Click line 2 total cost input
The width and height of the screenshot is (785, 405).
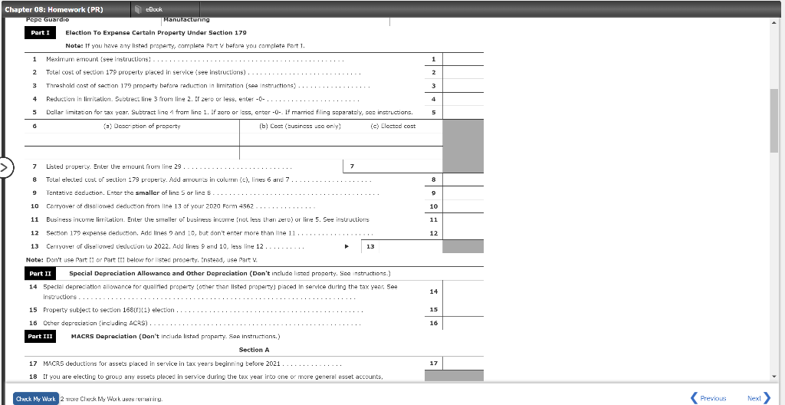point(463,72)
